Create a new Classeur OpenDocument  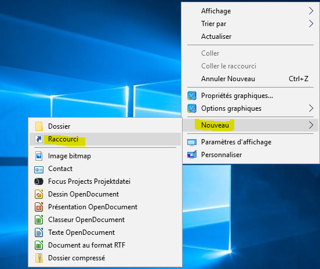(x=105, y=220)
